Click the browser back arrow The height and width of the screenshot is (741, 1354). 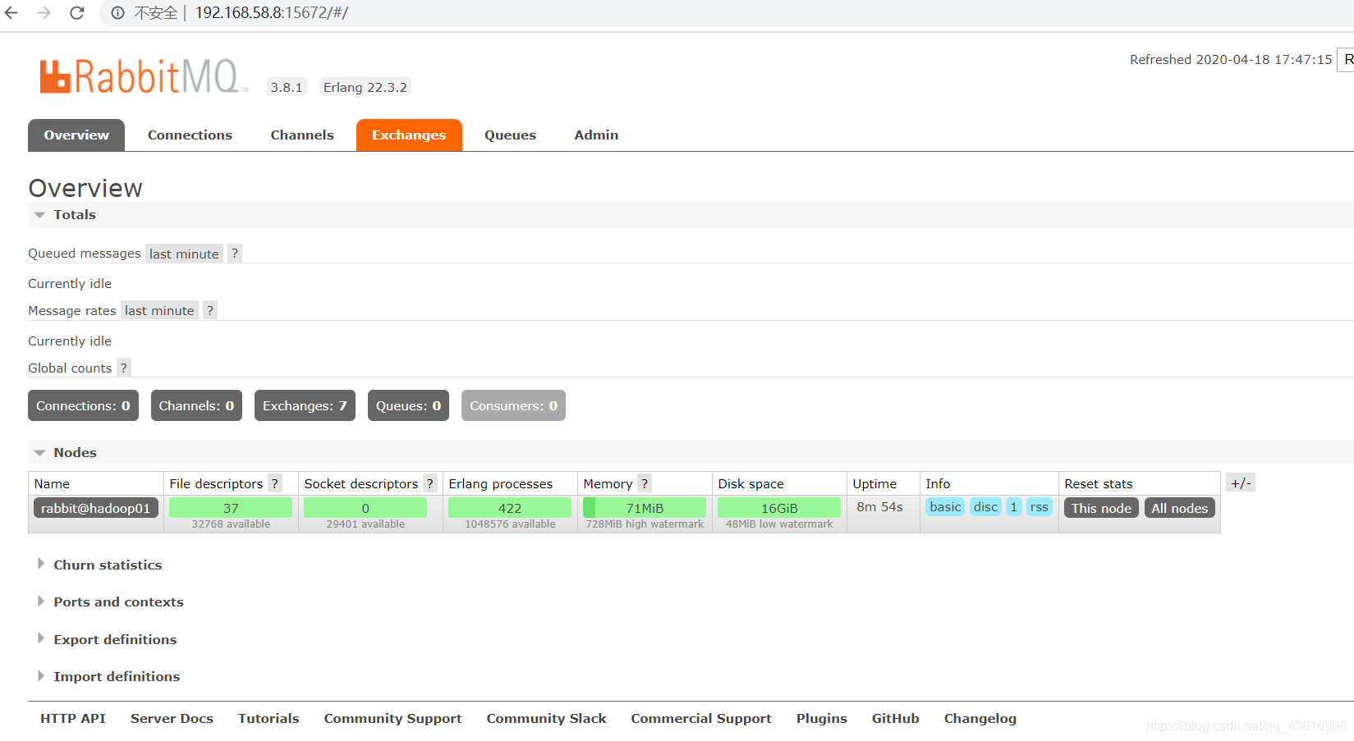click(x=11, y=13)
